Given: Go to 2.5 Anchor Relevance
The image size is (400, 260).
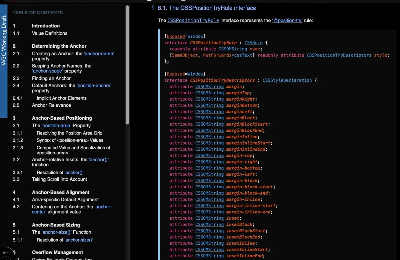Looking at the screenshot, I should tap(51, 105).
